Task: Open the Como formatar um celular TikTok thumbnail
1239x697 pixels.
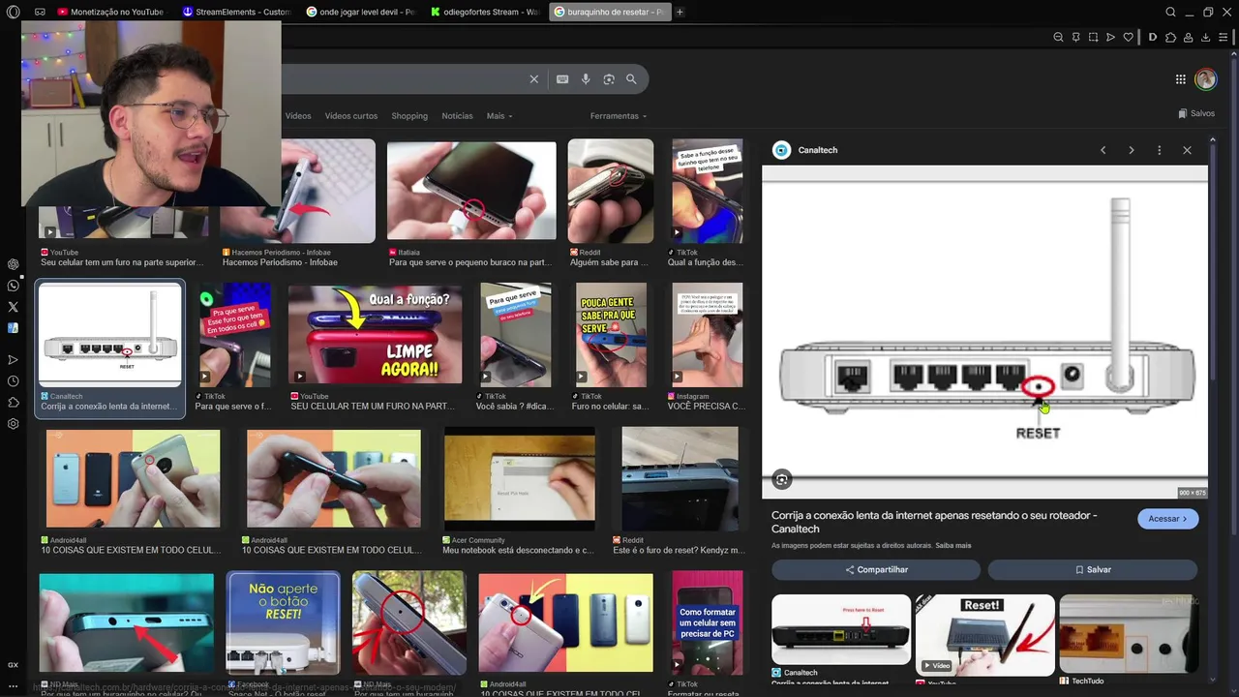Action: point(708,622)
